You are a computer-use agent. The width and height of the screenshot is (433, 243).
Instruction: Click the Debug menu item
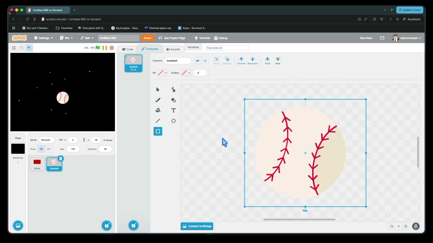[221, 38]
